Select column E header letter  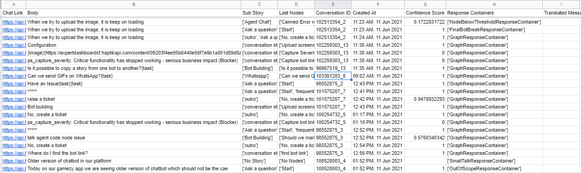(333, 4)
